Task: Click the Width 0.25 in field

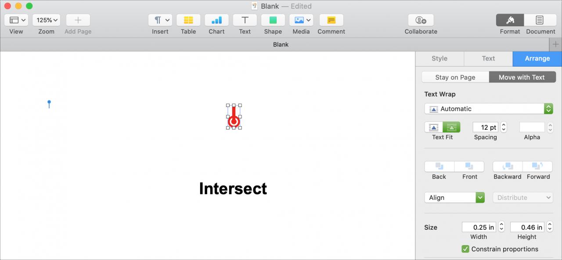Action: [x=479, y=227]
